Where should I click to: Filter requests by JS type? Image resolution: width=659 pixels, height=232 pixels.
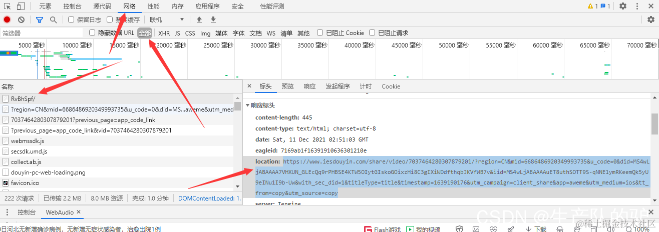coord(177,33)
